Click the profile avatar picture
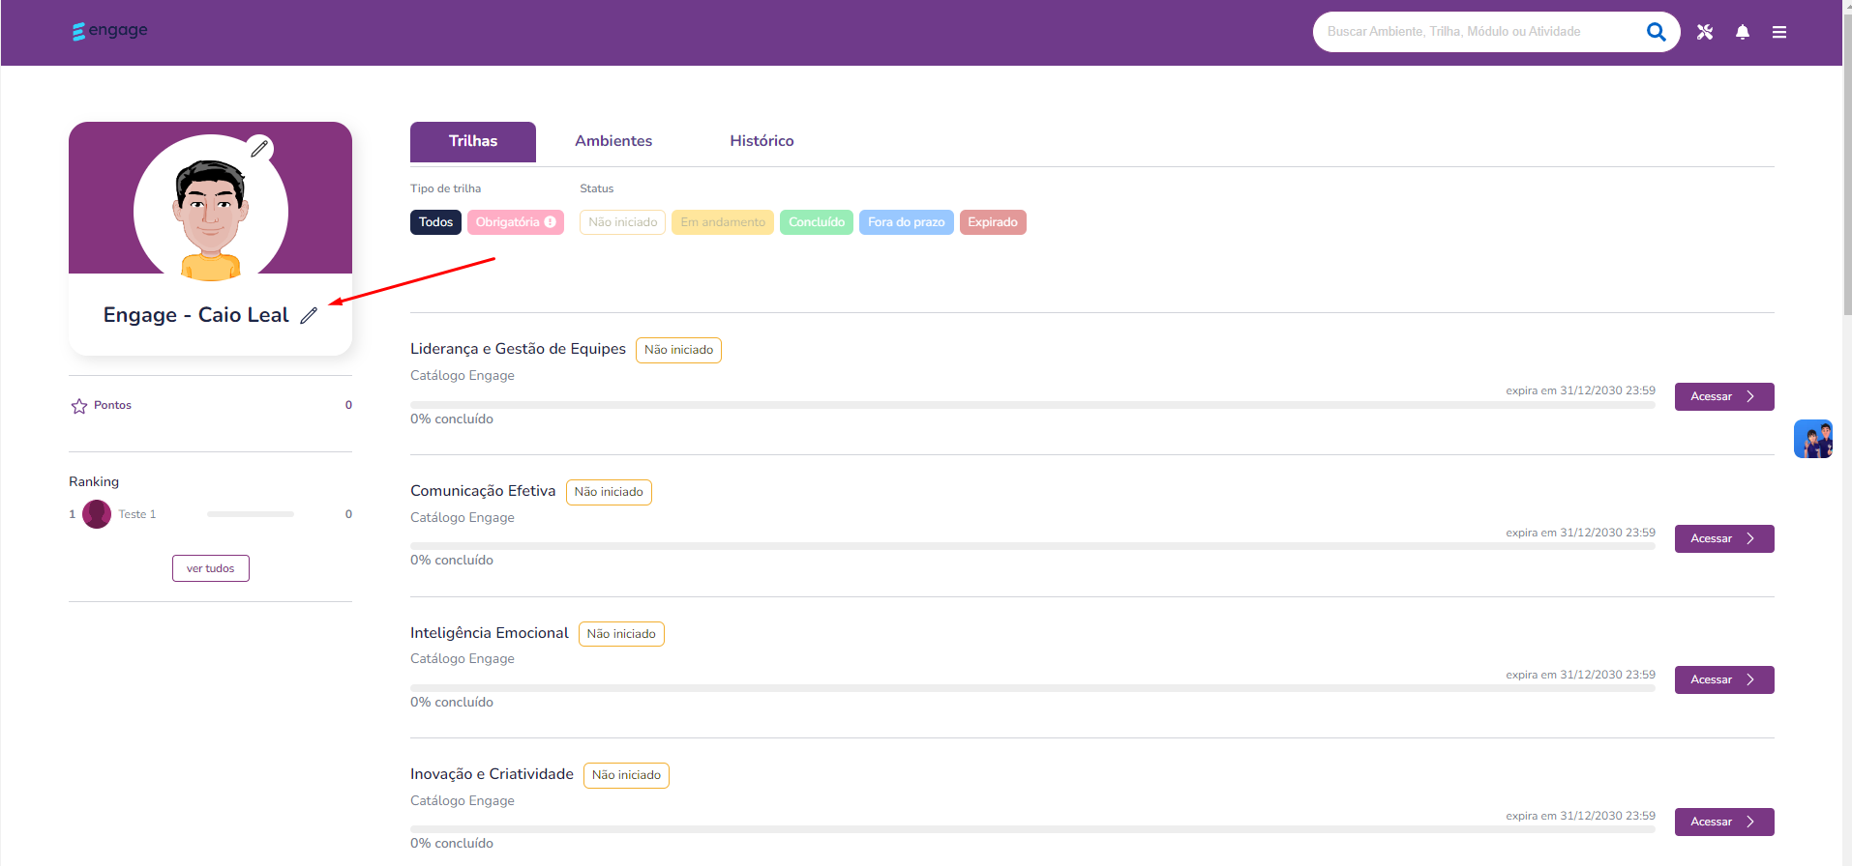Screen dimensions: 1852x866 point(211,212)
